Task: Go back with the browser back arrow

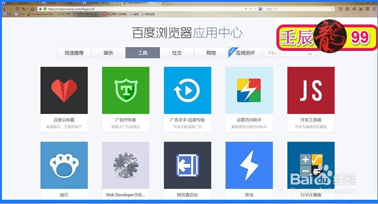Action: (4, 9)
